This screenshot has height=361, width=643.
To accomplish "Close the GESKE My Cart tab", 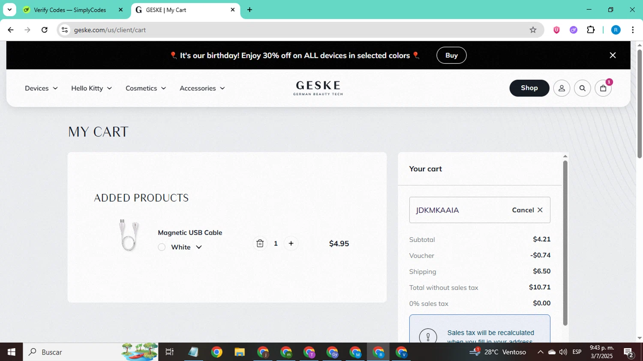I will [233, 10].
